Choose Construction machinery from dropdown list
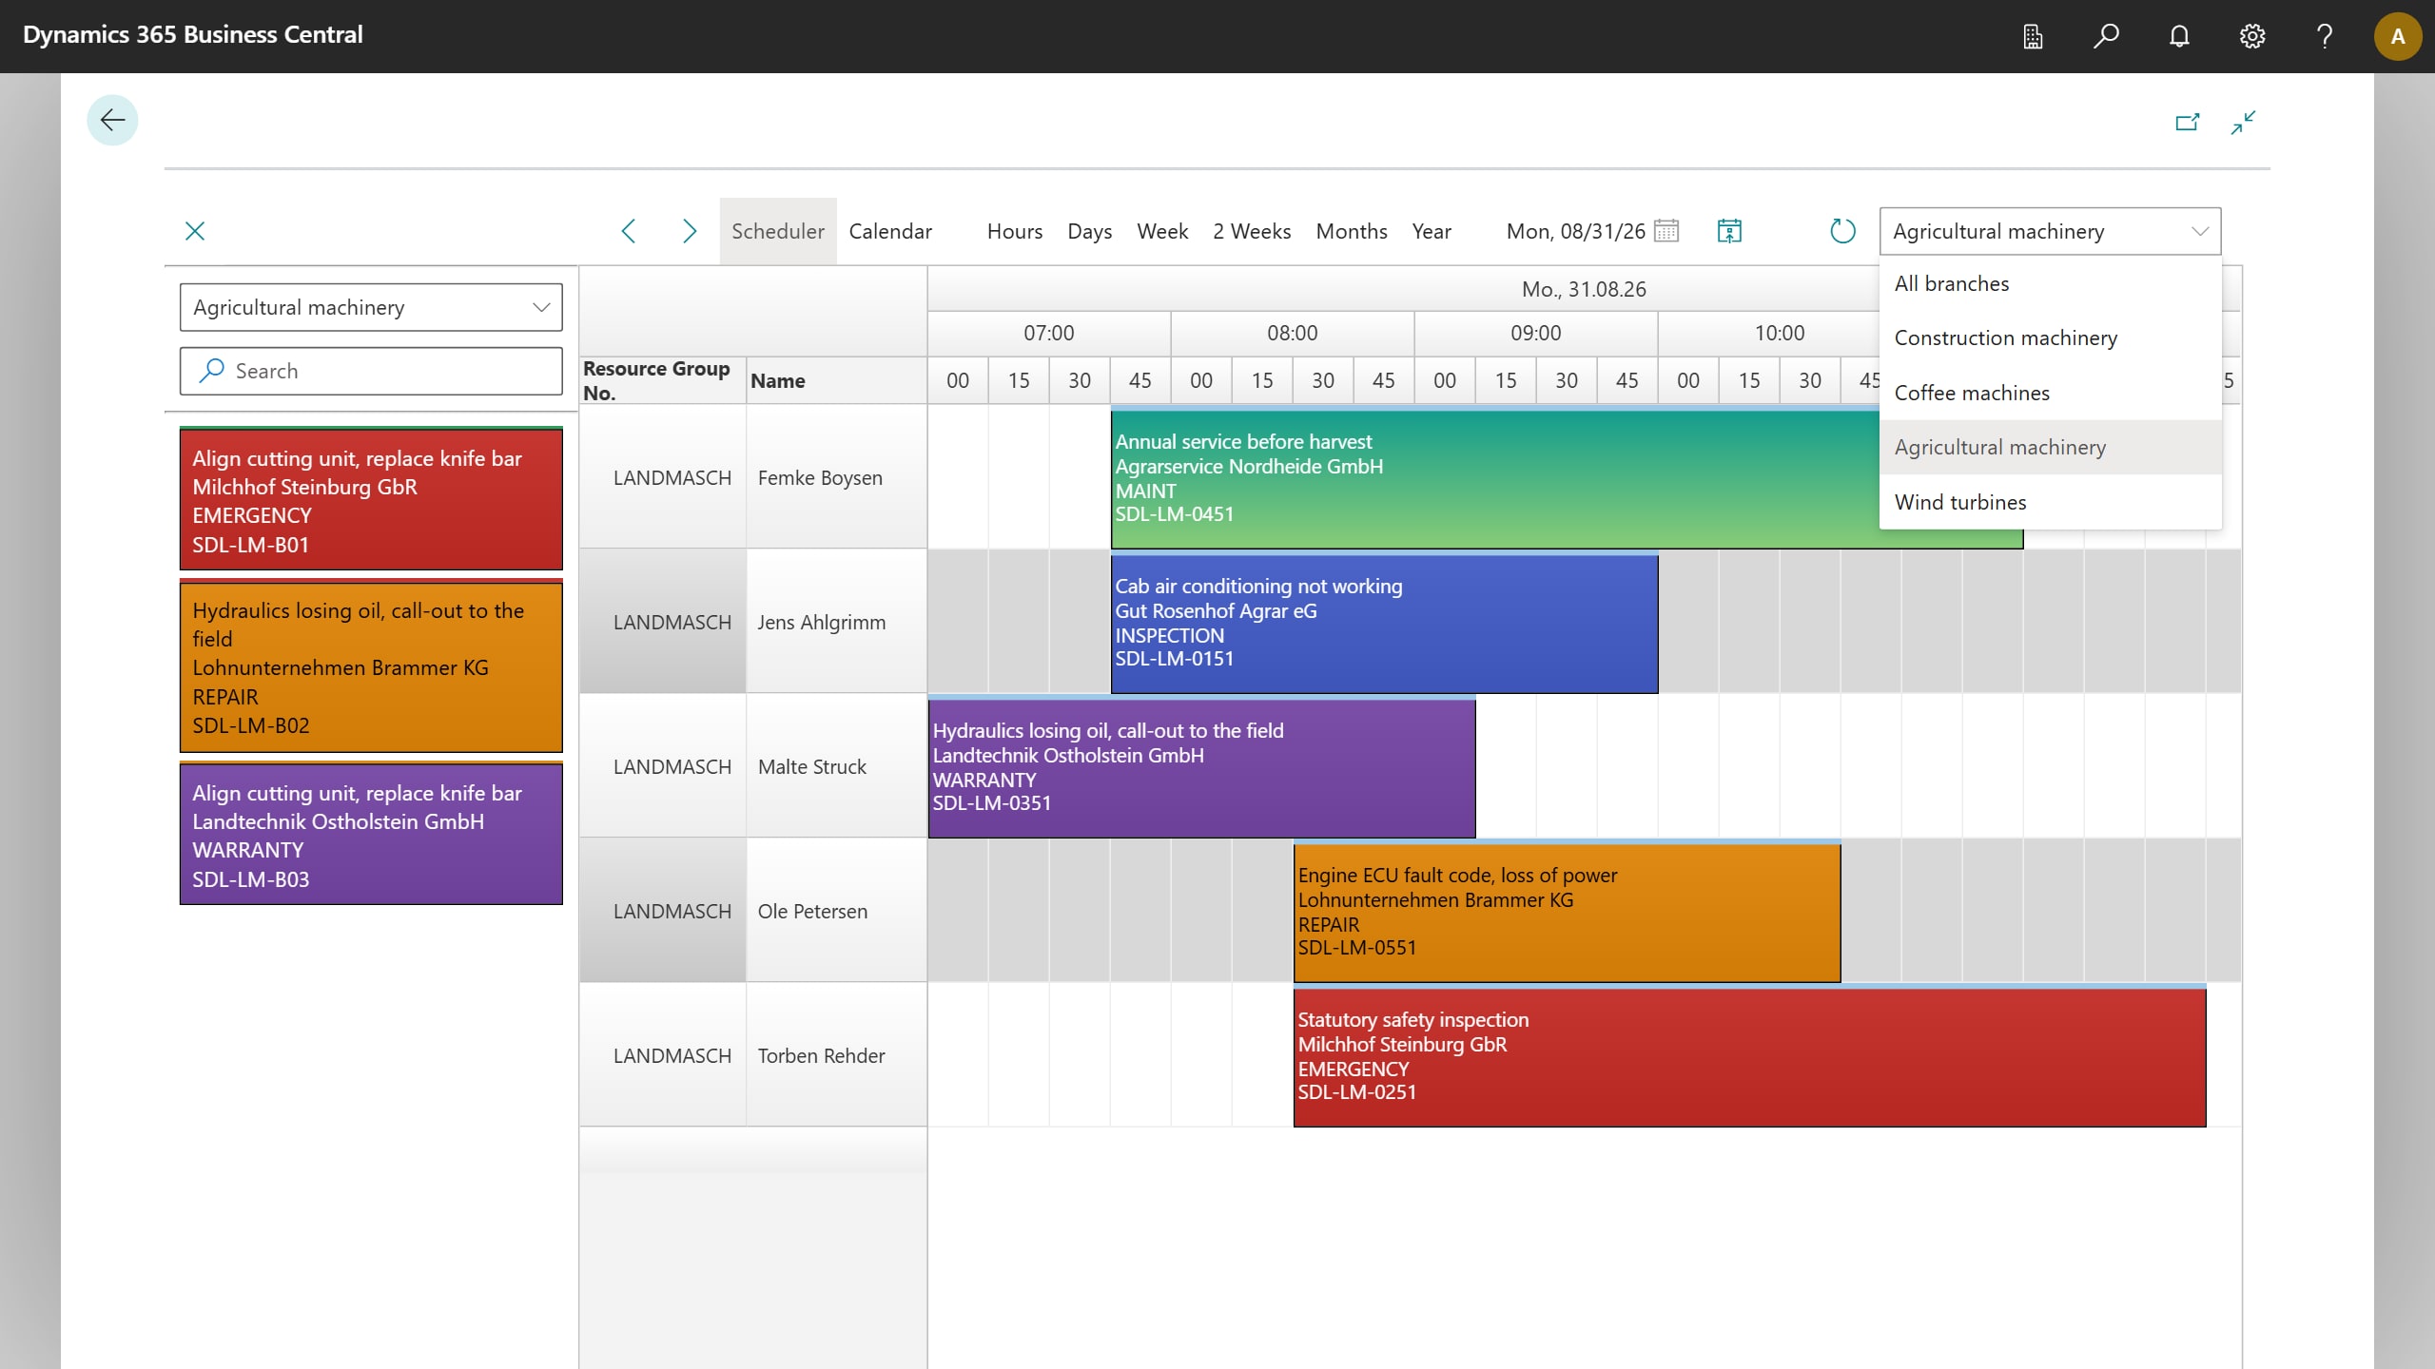This screenshot has height=1369, width=2435. (2051, 337)
